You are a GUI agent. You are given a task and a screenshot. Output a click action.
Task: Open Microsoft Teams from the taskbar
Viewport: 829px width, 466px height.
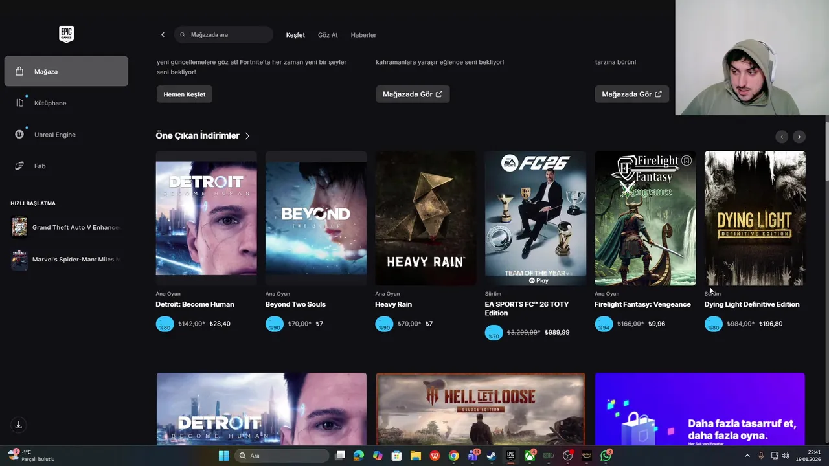pos(473,456)
